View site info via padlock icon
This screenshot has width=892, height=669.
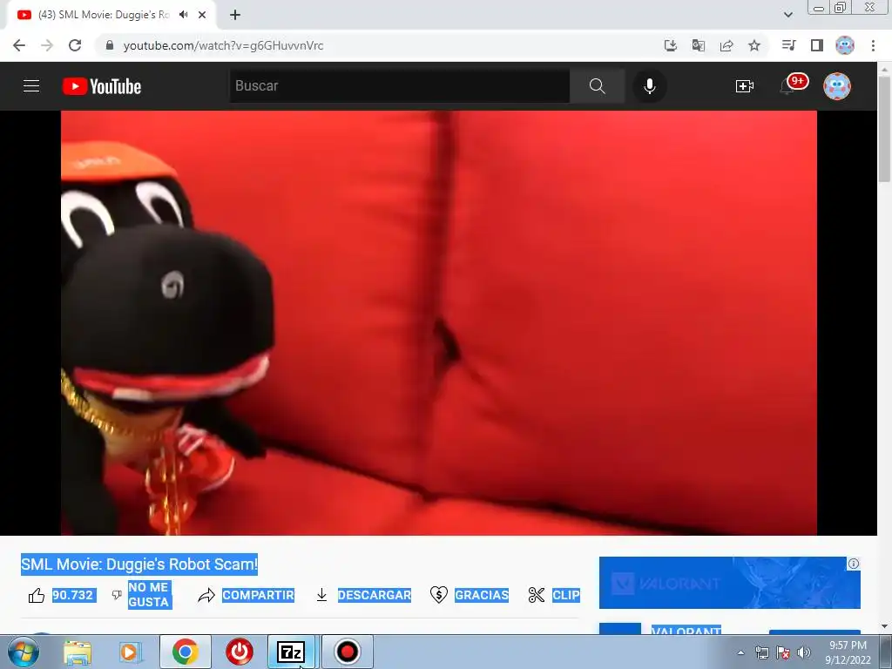tap(110, 45)
